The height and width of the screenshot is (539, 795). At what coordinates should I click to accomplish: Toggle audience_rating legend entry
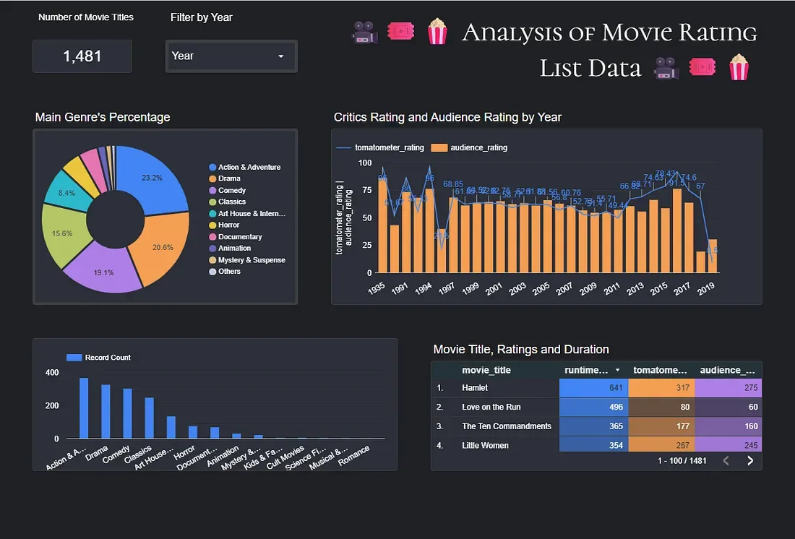tap(470, 147)
